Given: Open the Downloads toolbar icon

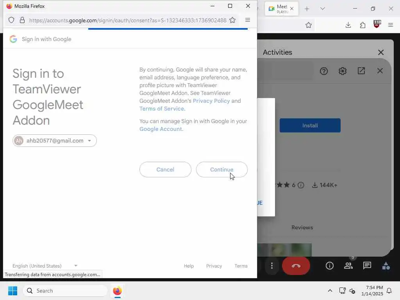Looking at the screenshot, I should coord(348,25).
